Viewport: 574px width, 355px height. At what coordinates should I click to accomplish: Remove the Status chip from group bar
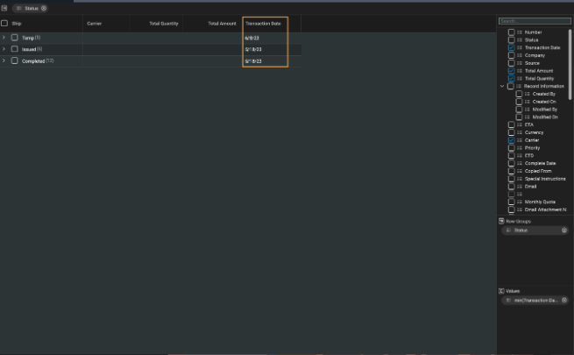coord(45,8)
